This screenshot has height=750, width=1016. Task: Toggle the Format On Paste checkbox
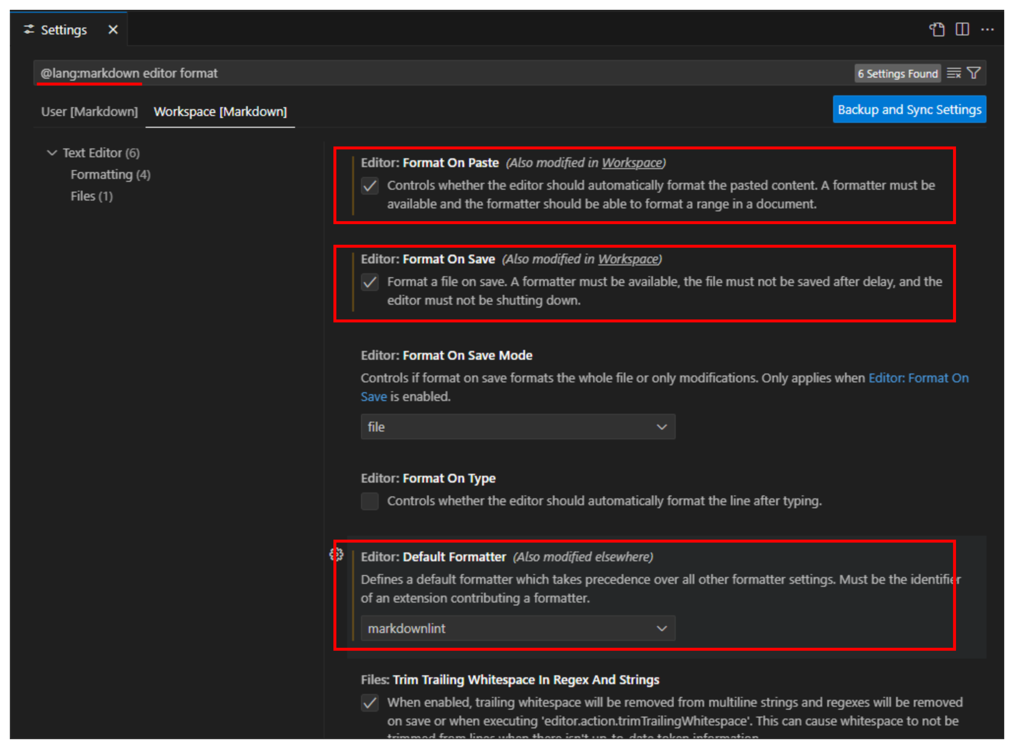370,186
